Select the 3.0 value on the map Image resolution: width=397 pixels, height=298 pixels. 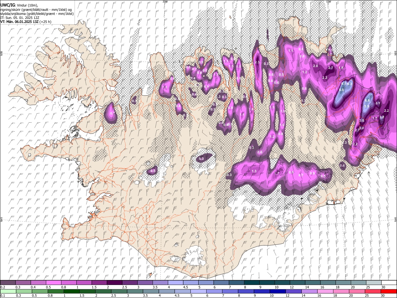[361, 128]
